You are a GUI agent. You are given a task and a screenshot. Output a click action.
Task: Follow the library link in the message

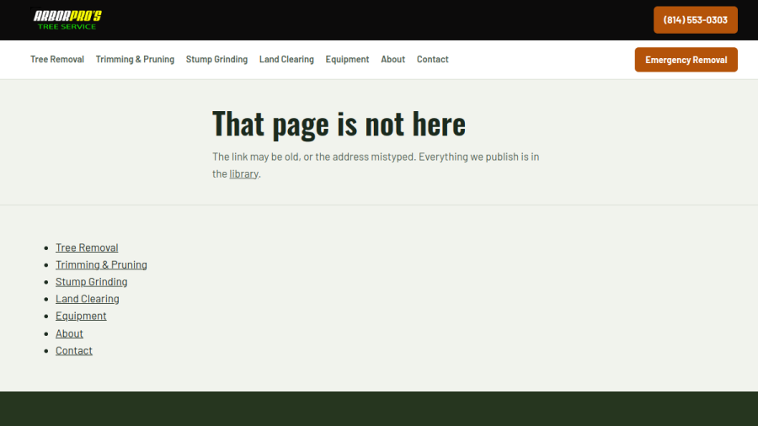click(x=243, y=173)
